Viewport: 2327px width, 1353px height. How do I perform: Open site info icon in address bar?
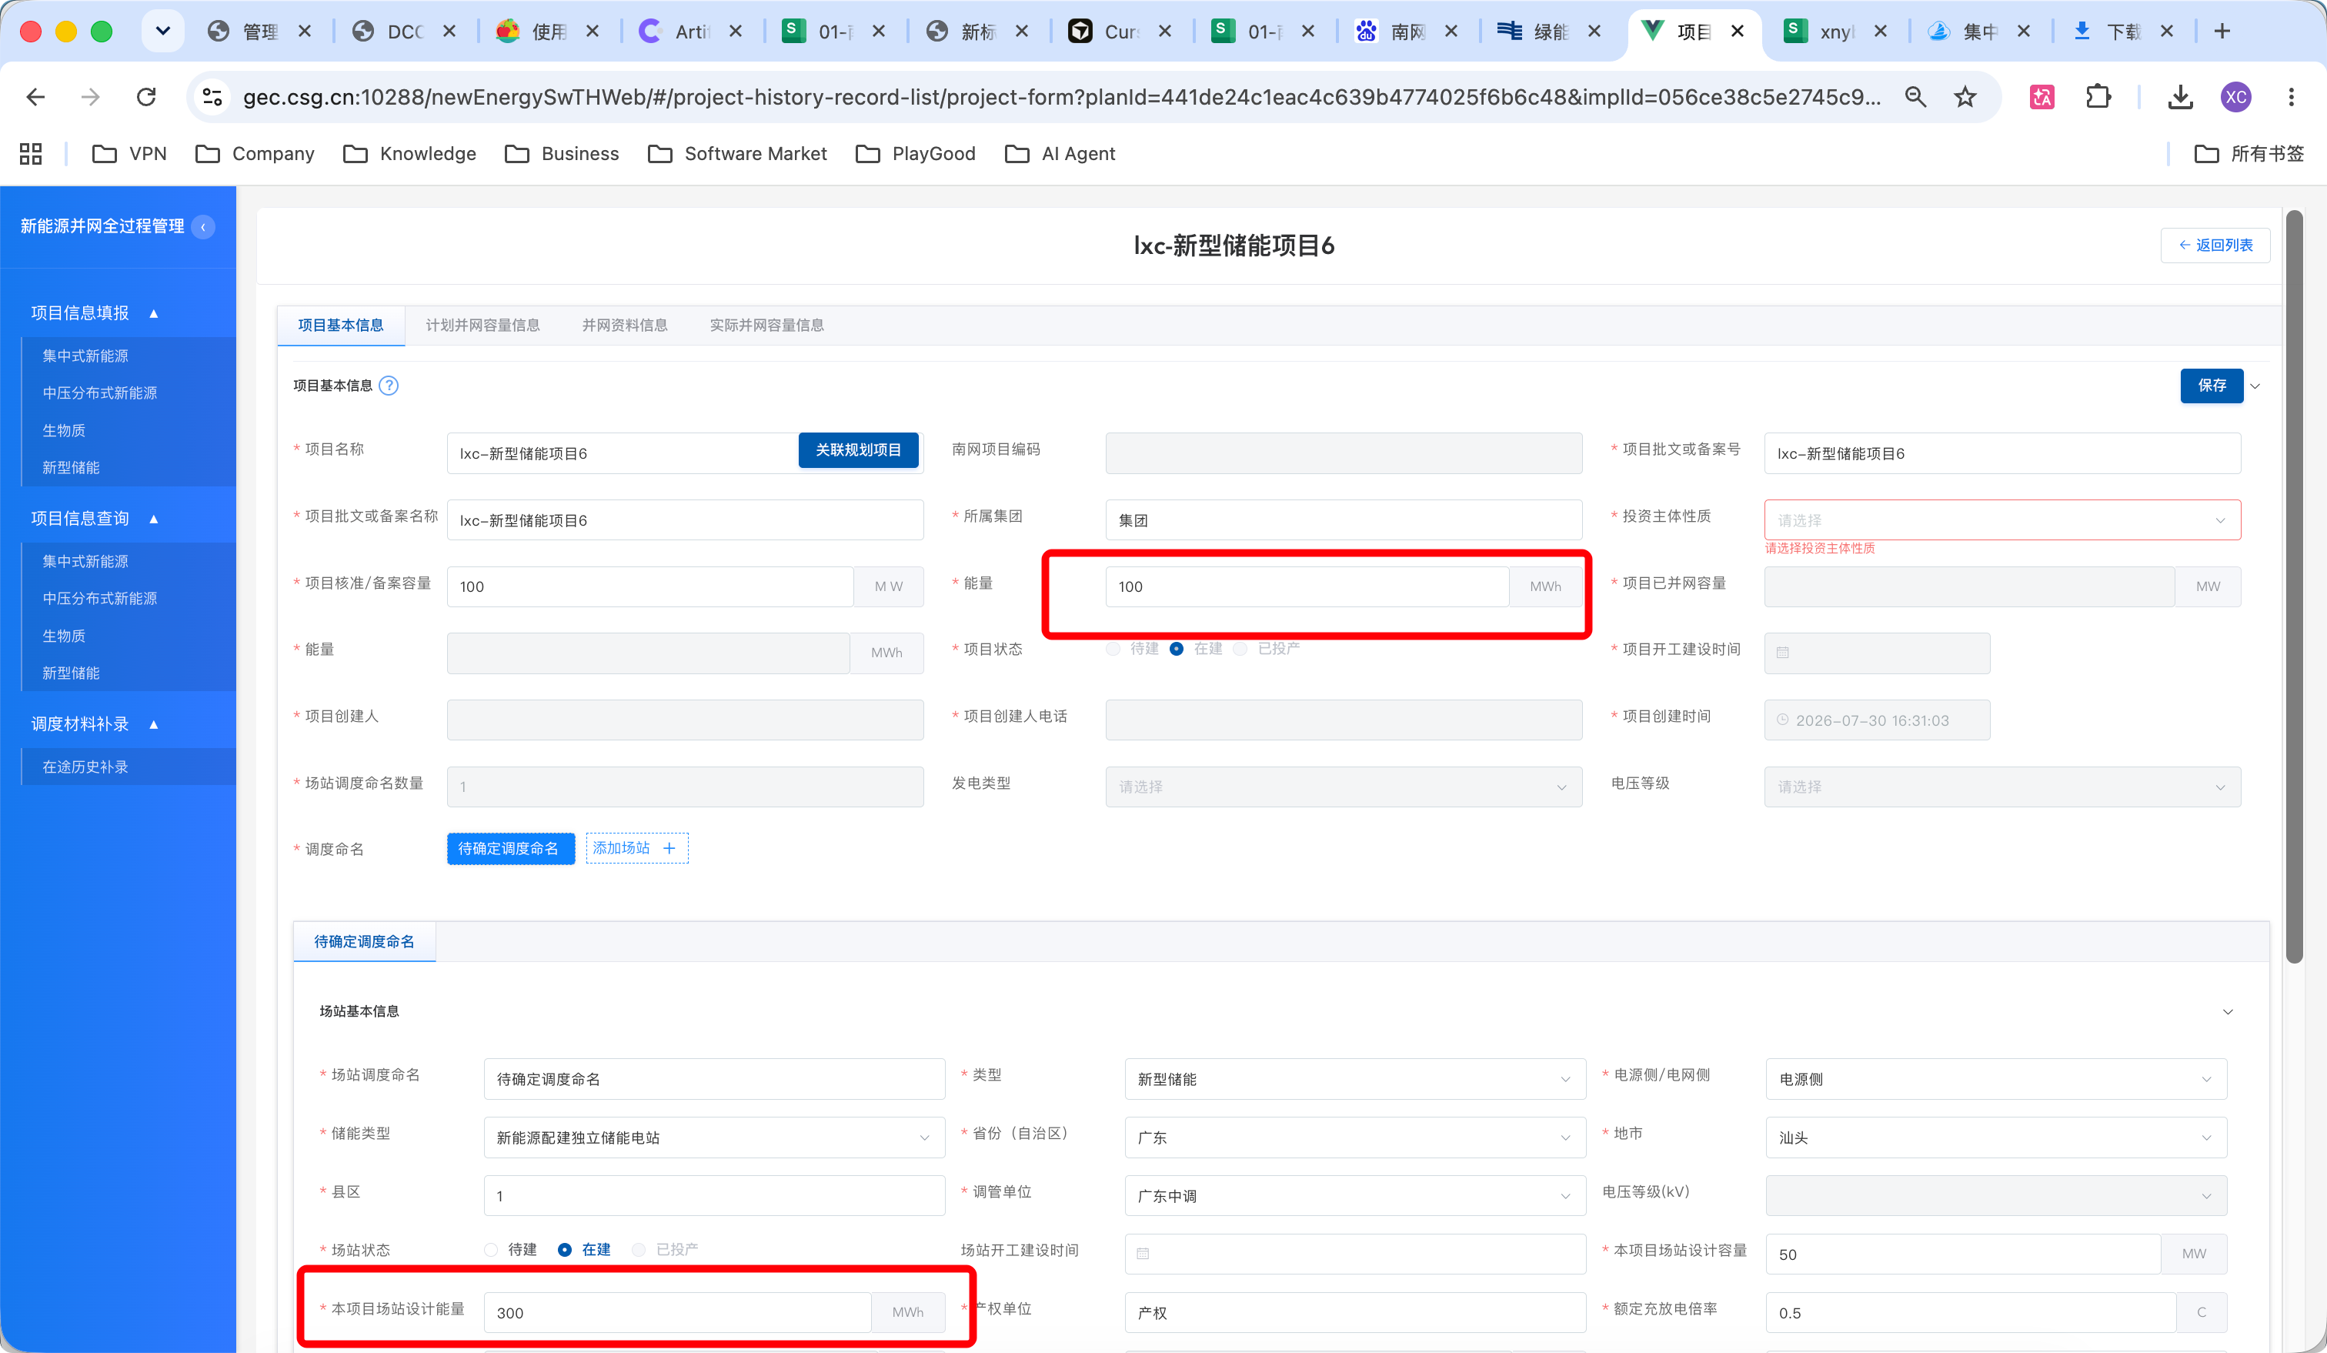pyautogui.click(x=212, y=97)
